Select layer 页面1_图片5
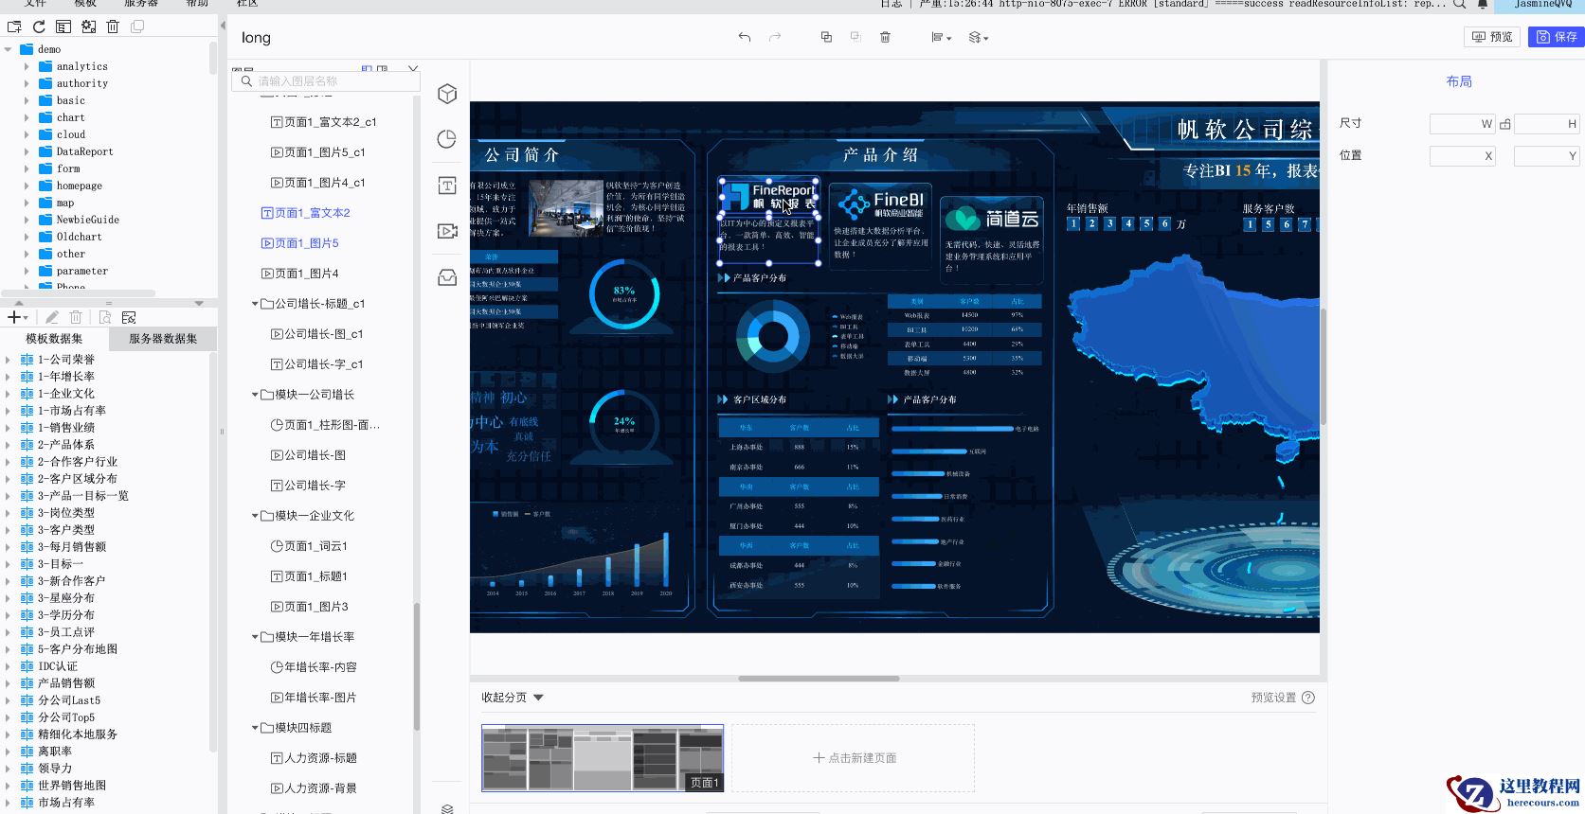1585x814 pixels. (x=300, y=243)
